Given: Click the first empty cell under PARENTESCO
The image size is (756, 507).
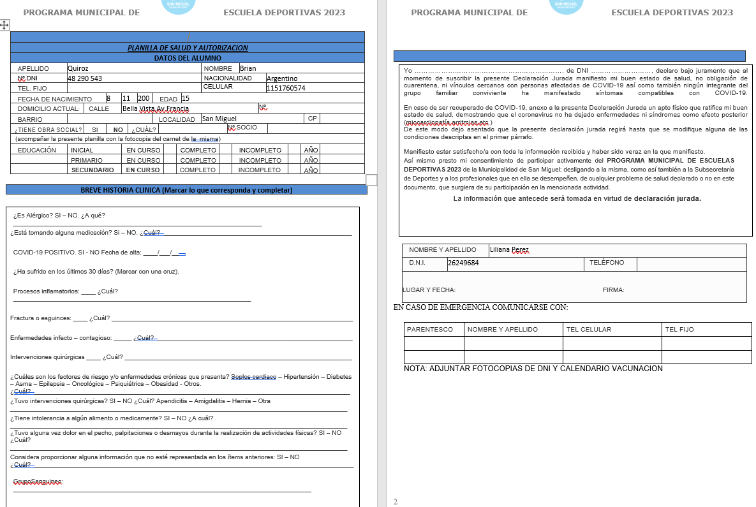Looking at the screenshot, I should click(x=434, y=343).
